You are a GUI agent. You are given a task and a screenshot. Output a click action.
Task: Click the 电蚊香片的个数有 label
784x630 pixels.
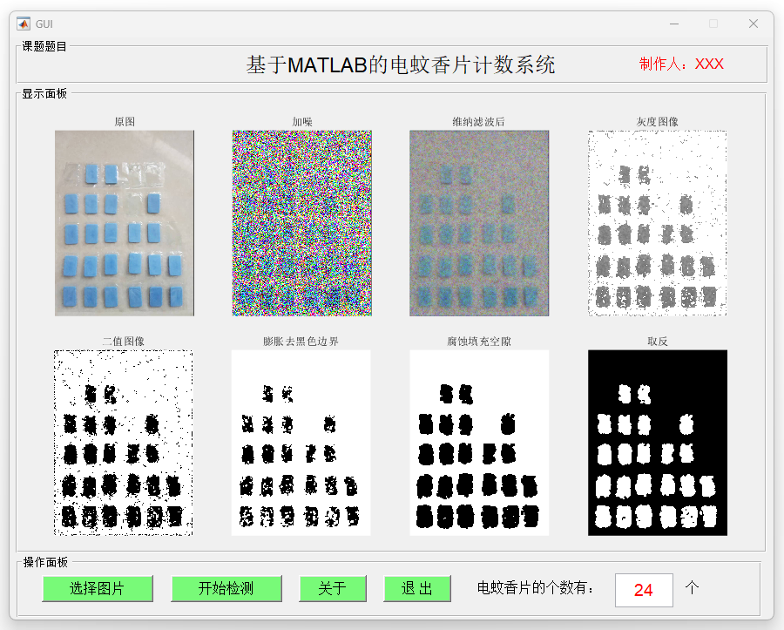536,587
